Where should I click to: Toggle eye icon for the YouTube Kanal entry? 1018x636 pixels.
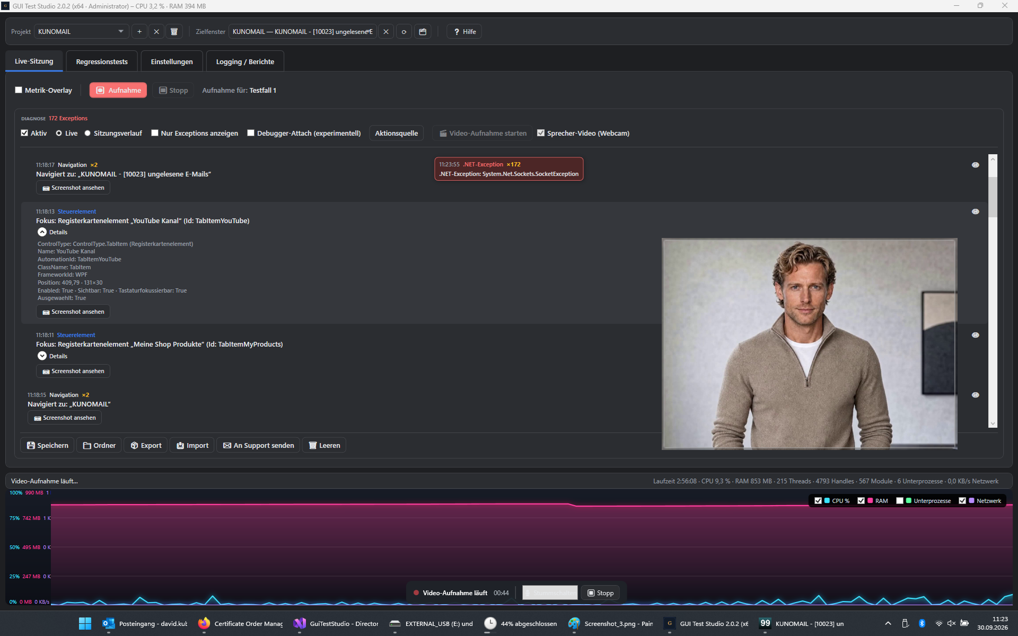coord(975,211)
